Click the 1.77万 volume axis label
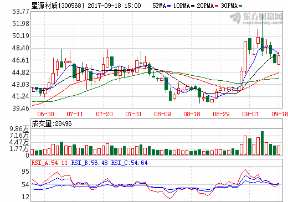Image resolution: width=288 pixels, height=202 pixels. [19, 149]
